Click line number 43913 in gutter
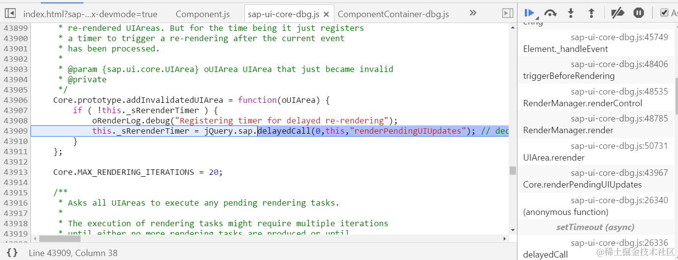The image size is (678, 260). click(x=16, y=172)
